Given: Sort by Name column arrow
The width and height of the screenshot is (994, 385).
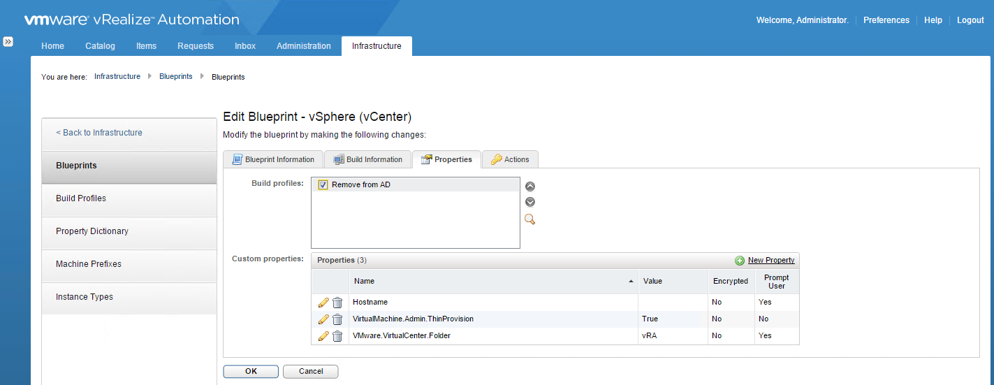Looking at the screenshot, I should 631,282.
